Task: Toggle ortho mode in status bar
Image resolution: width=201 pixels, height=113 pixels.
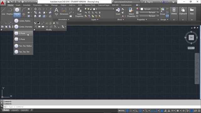Action: coord(137,110)
